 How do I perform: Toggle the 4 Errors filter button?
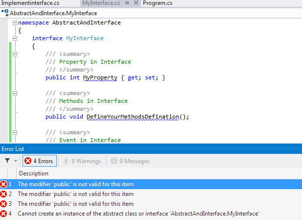(40, 161)
